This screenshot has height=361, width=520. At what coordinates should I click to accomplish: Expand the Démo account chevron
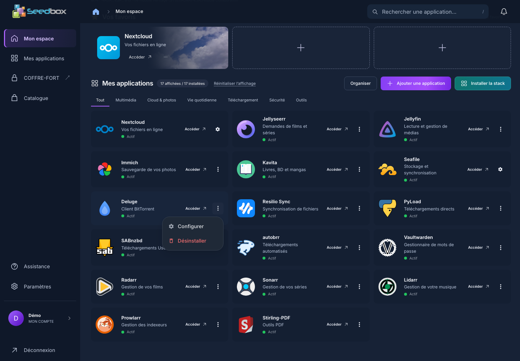pos(69,318)
